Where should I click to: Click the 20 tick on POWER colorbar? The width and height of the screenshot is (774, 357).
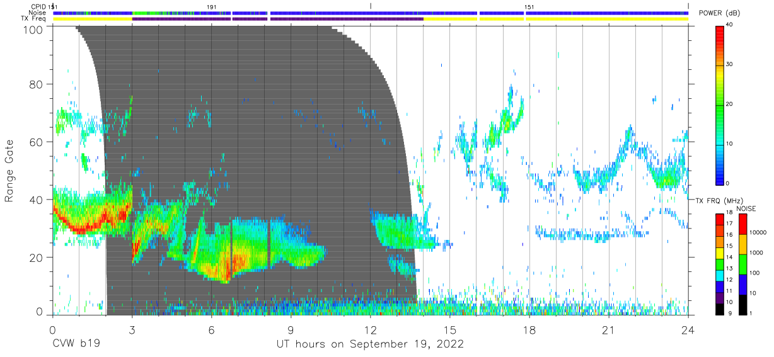click(x=729, y=105)
